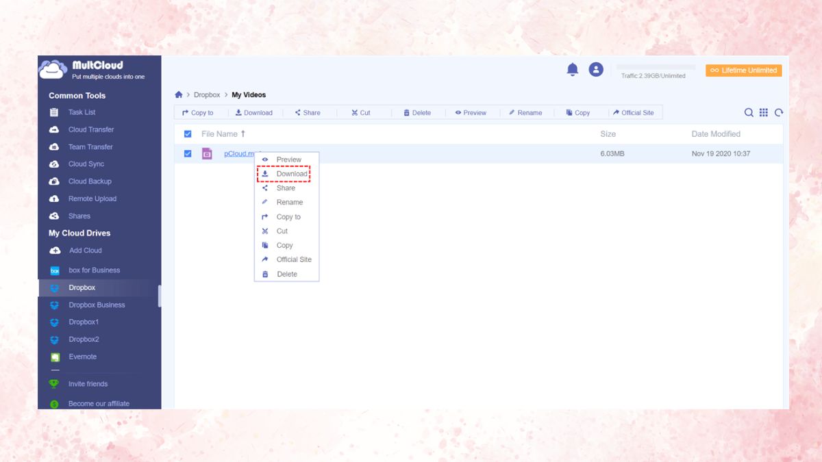Click the Date Modified column header

tap(716, 134)
